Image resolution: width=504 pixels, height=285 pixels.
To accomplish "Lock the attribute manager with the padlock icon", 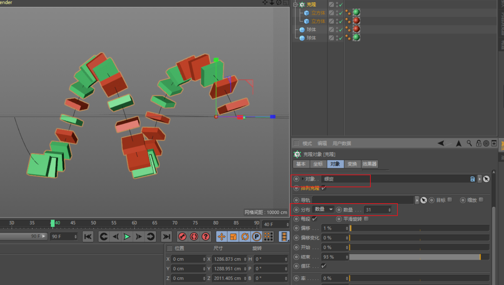I will (x=479, y=143).
